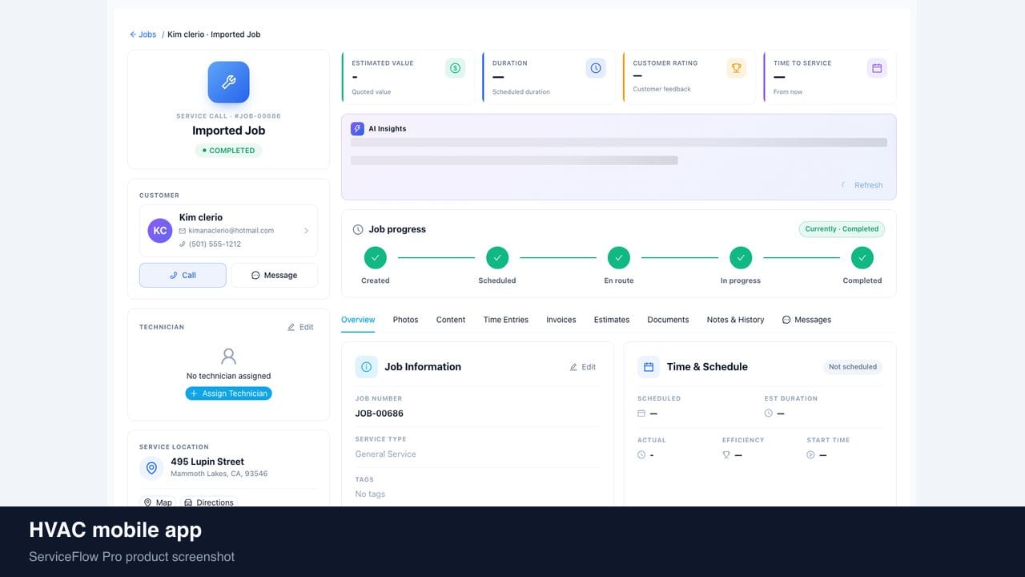Screen dimensions: 1025x577
Task: Switch to the Invoices tab
Action: tap(561, 320)
